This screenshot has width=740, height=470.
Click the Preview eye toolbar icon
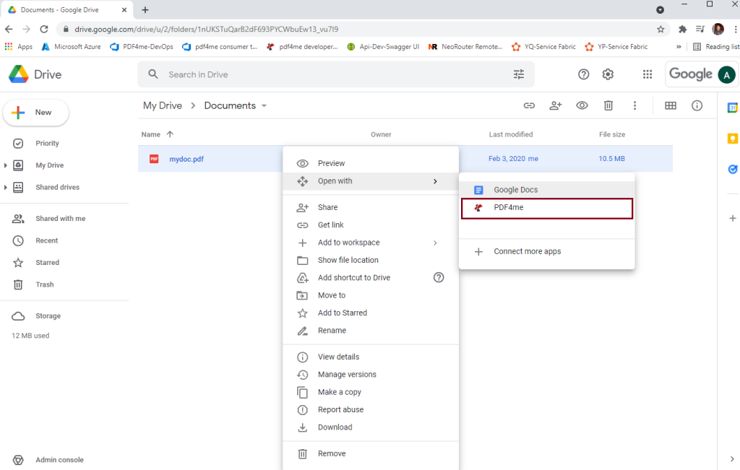[582, 105]
